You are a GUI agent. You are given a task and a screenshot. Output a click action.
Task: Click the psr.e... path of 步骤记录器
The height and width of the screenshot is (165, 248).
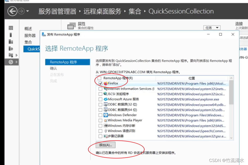[x=191, y=136]
